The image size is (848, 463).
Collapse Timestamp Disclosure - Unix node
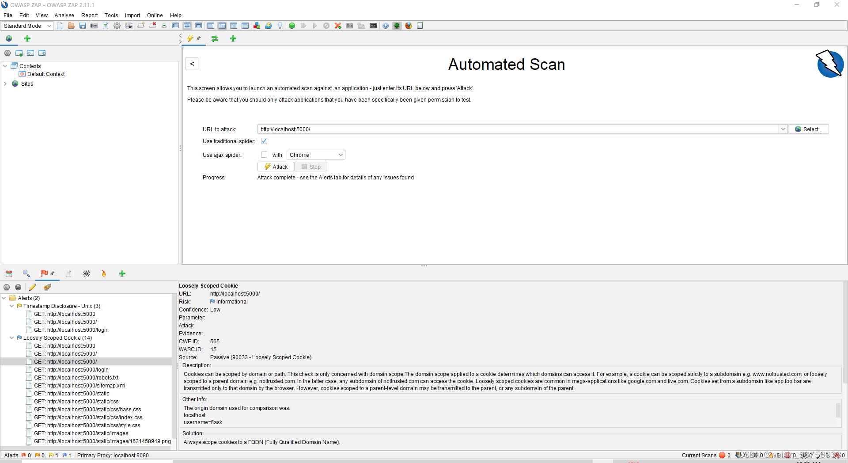pos(12,306)
